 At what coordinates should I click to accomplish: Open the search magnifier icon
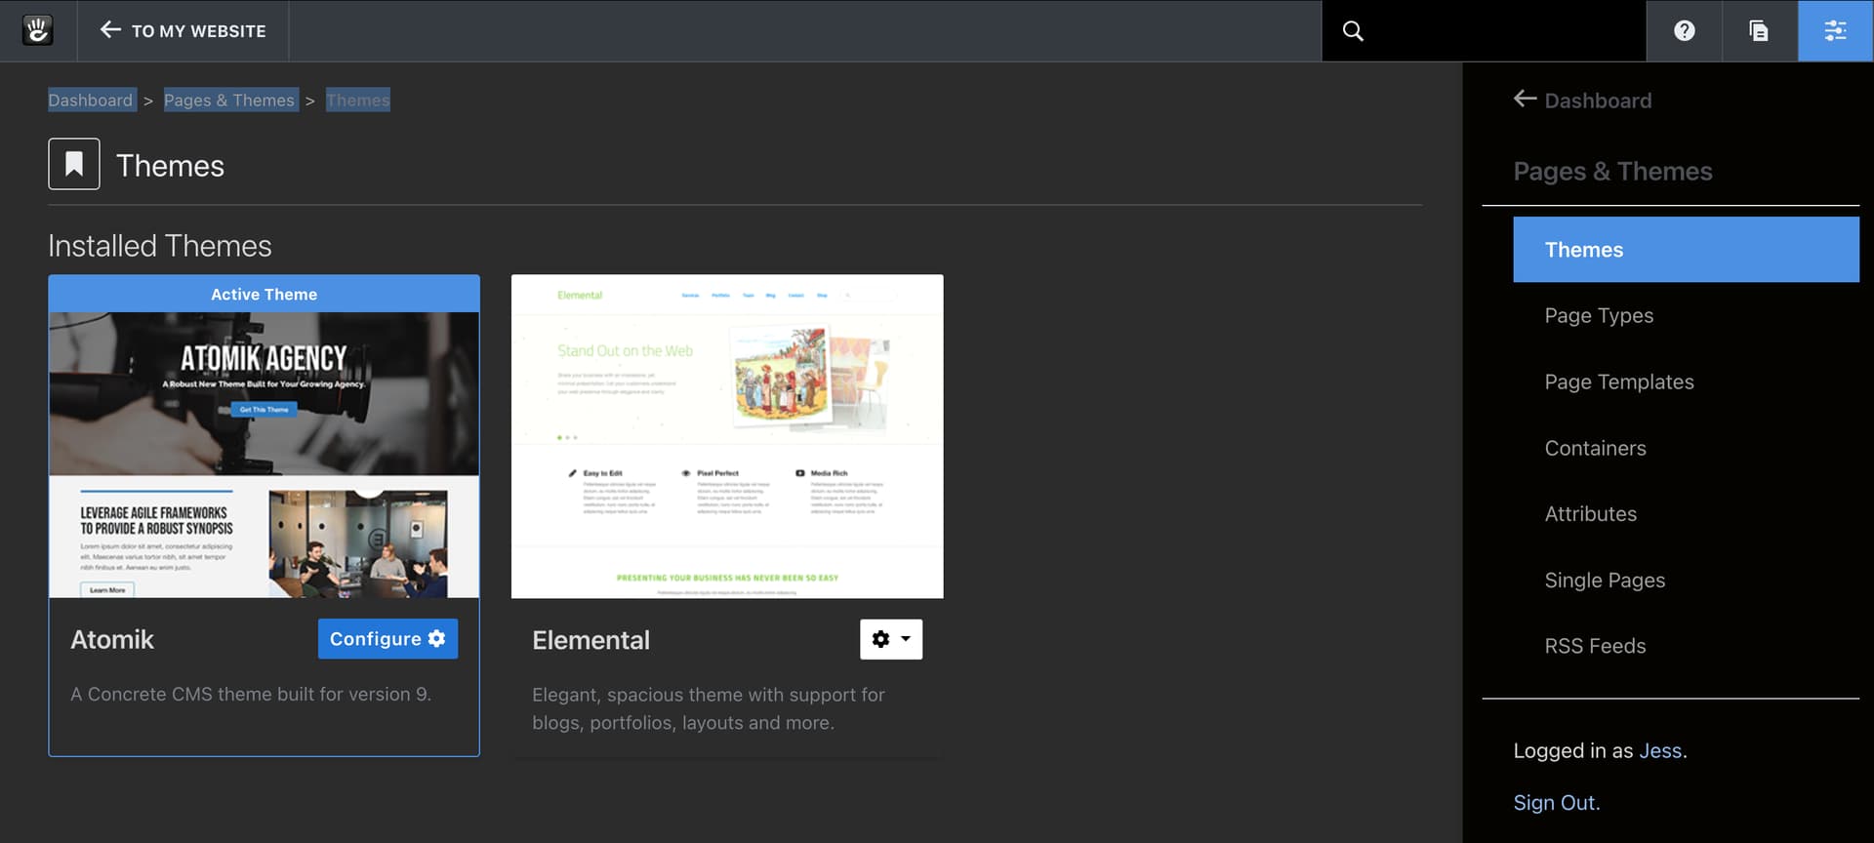click(1353, 30)
